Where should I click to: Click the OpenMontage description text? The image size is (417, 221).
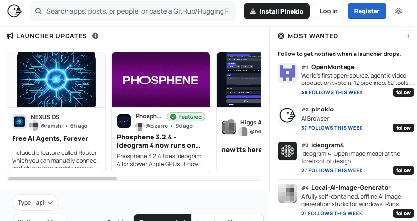pyautogui.click(x=357, y=79)
